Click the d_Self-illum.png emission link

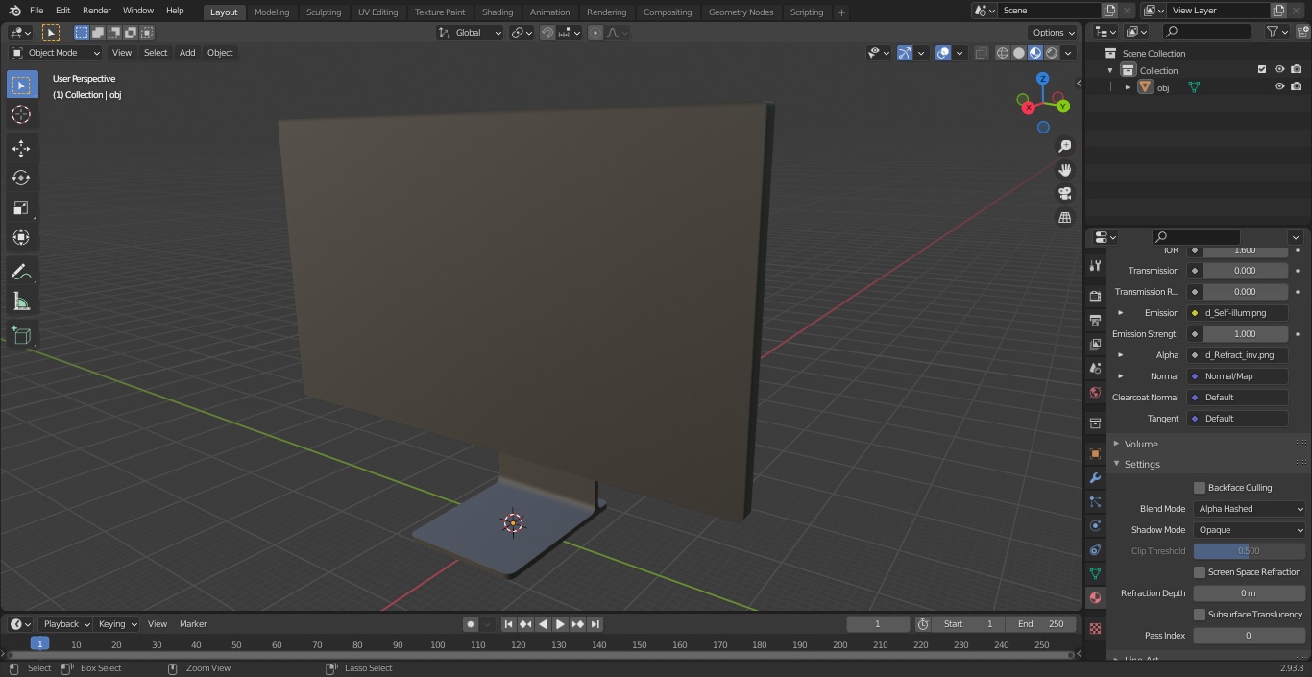(x=1237, y=313)
